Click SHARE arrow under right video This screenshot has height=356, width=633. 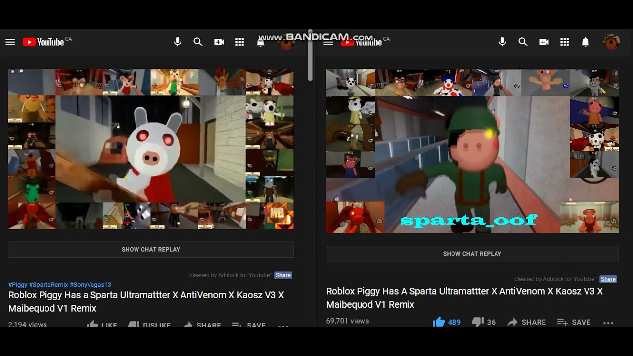click(x=527, y=322)
